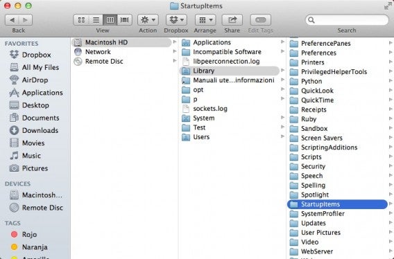The image size is (394, 259).
Task: Switch to icon view
Action: [x=81, y=20]
